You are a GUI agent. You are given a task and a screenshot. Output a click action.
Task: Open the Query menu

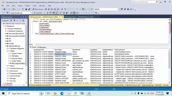point(20,6)
